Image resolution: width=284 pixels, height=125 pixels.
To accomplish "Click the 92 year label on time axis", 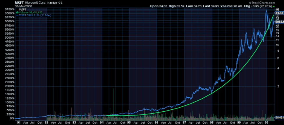I will pyautogui.click(x=47, y=122).
